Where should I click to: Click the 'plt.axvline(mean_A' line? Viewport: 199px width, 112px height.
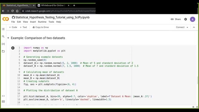coord(67,100)
